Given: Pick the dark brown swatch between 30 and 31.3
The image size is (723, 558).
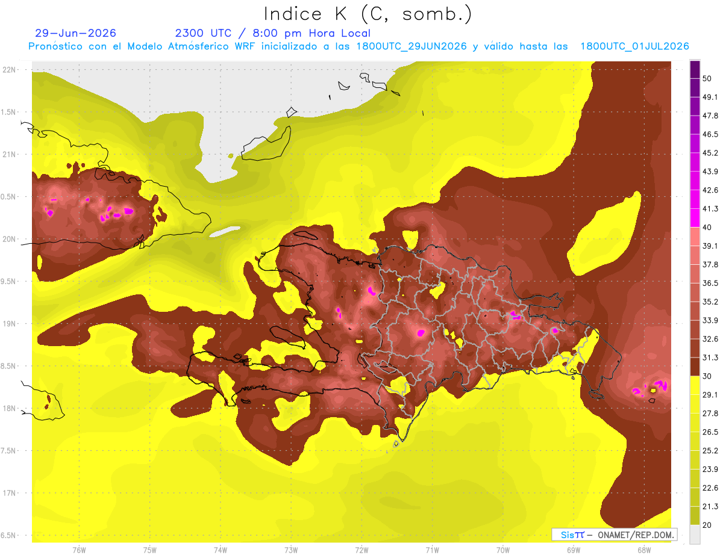Looking at the screenshot, I should pos(695,367).
